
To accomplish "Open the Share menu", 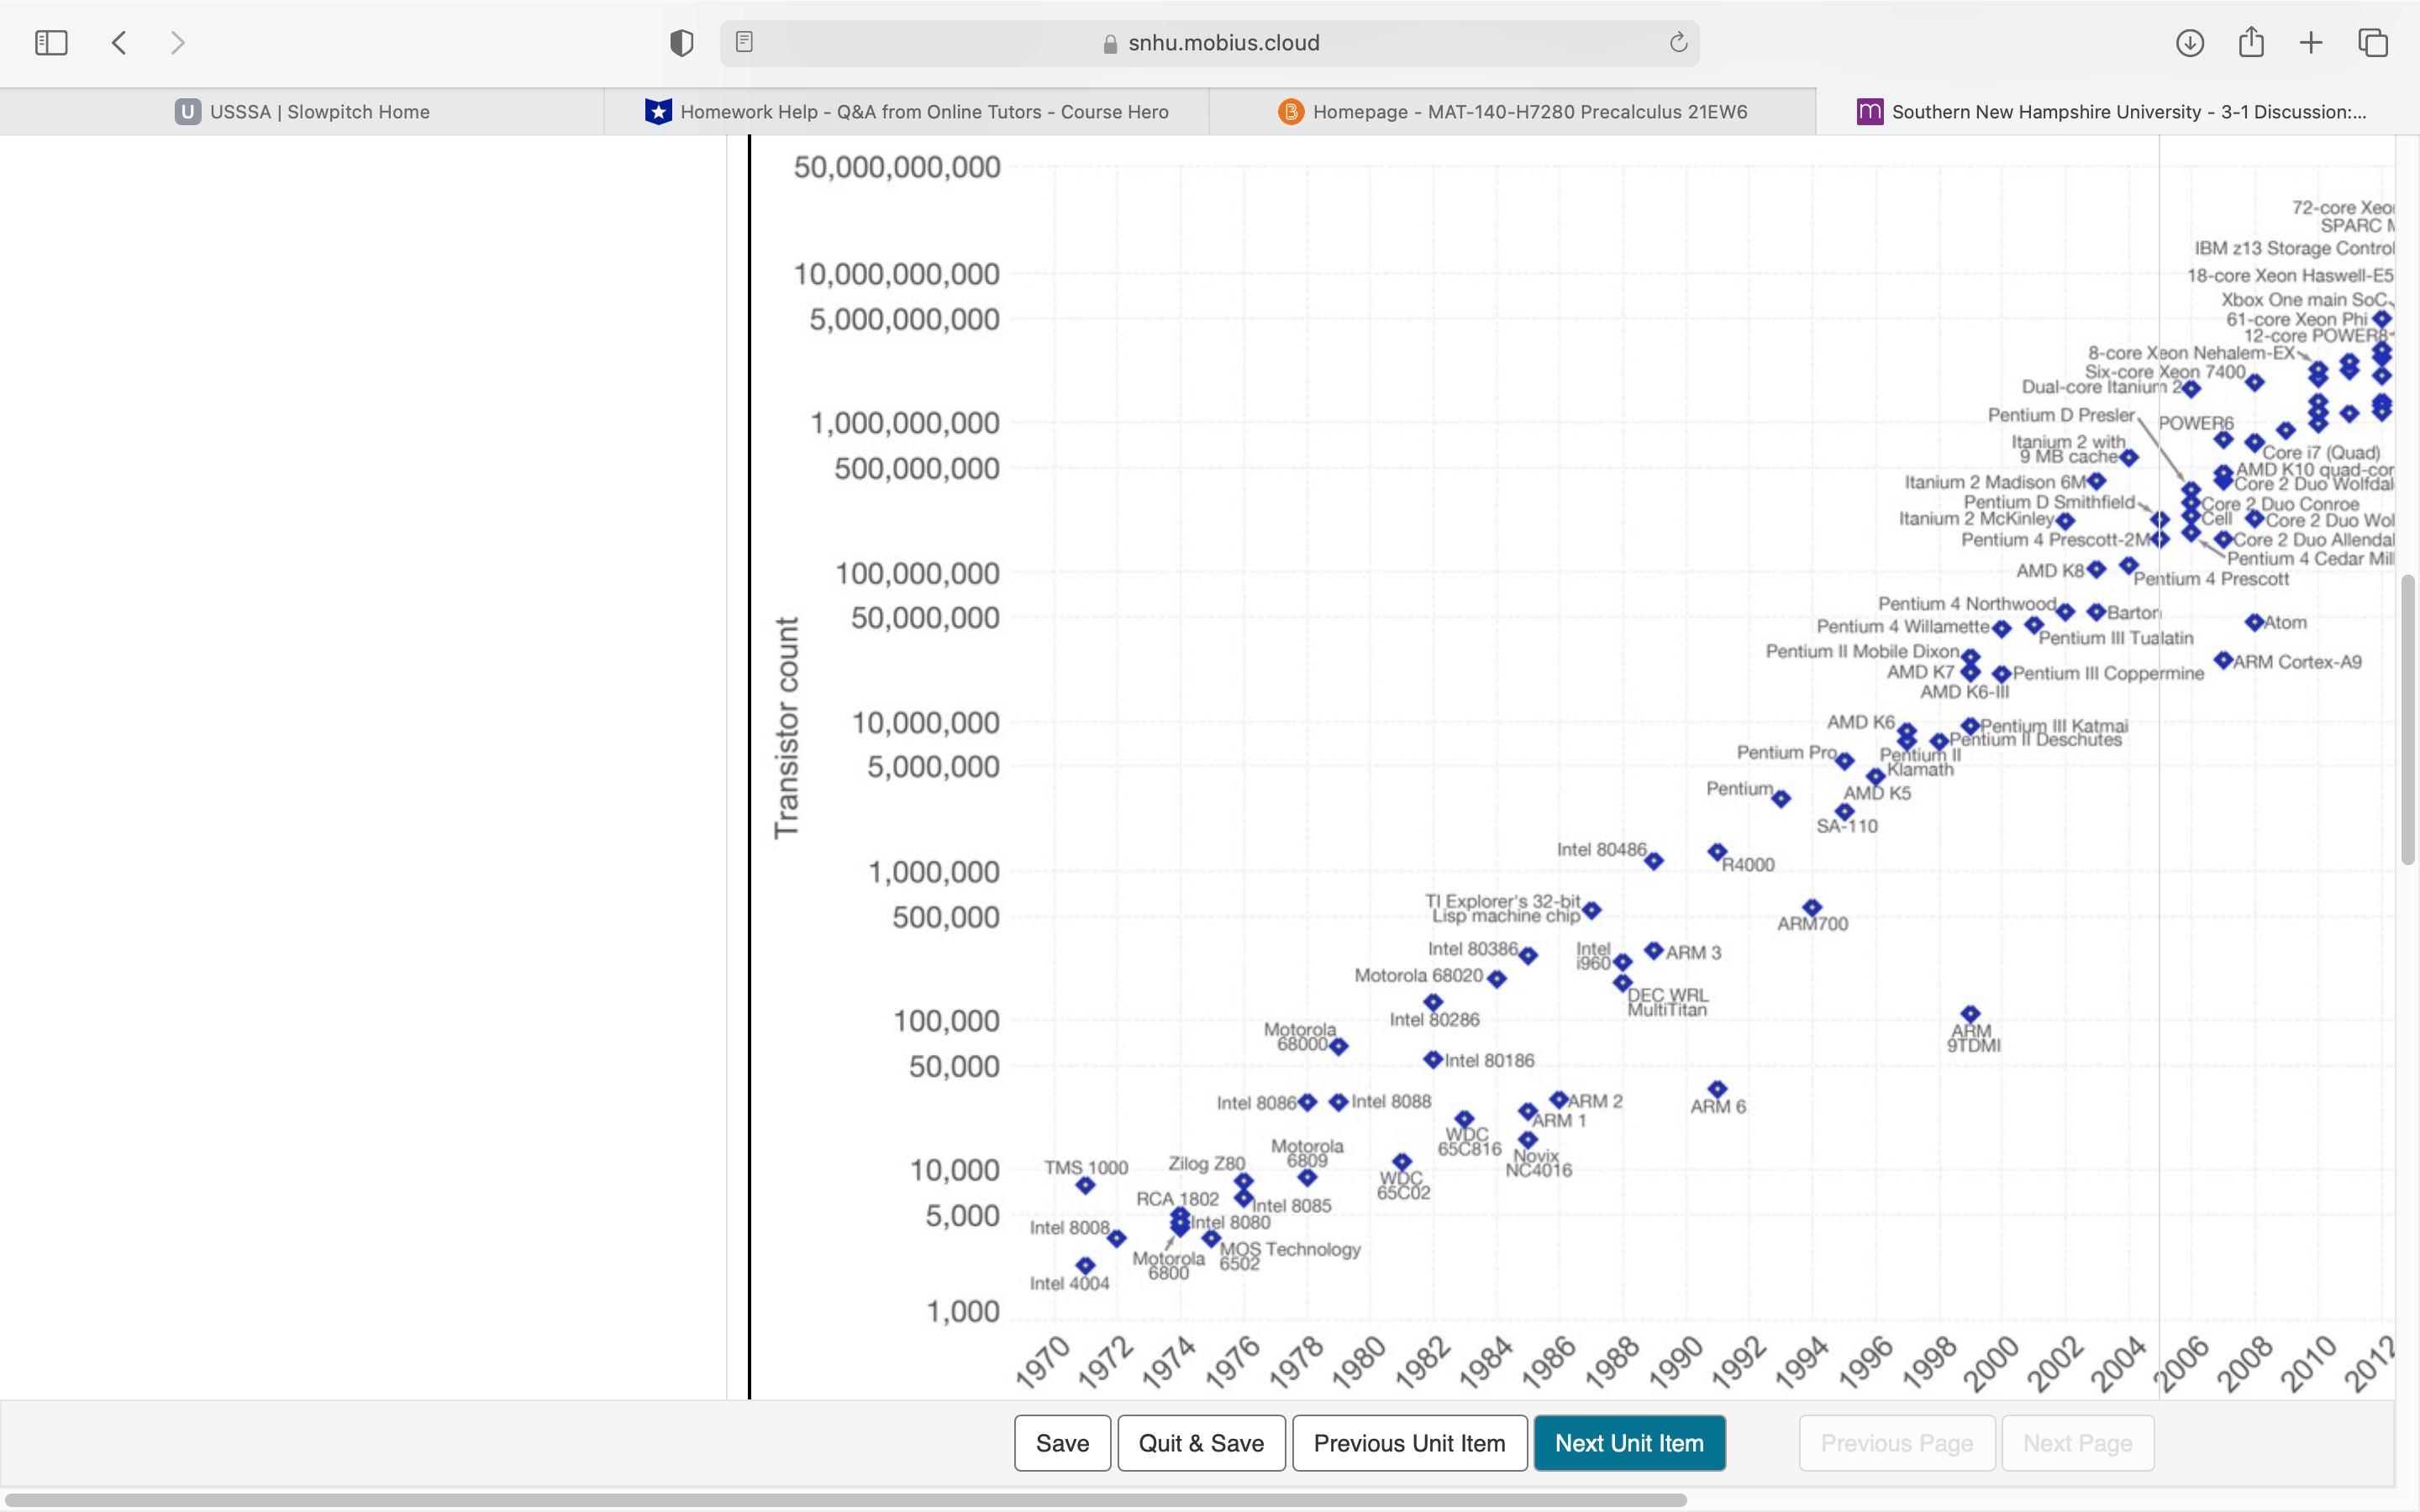I will point(2251,42).
